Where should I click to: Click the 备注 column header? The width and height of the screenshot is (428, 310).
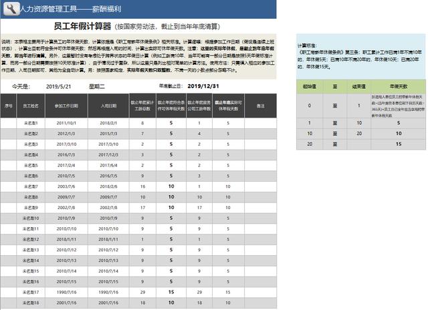click(x=260, y=106)
